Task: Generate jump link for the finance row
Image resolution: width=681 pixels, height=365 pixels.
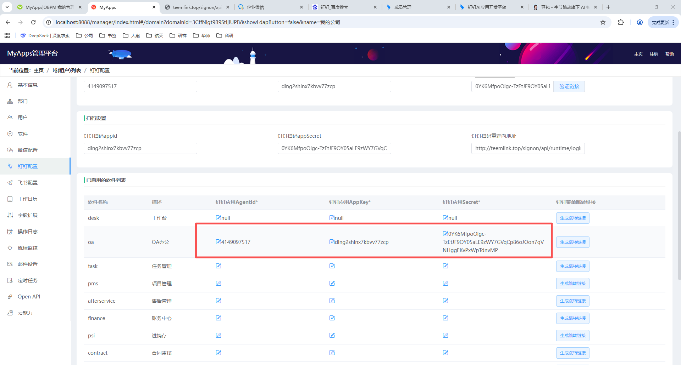Action: click(573, 318)
